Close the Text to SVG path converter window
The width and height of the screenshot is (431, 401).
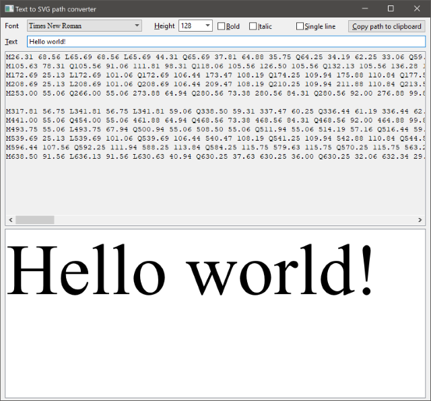coord(417,9)
